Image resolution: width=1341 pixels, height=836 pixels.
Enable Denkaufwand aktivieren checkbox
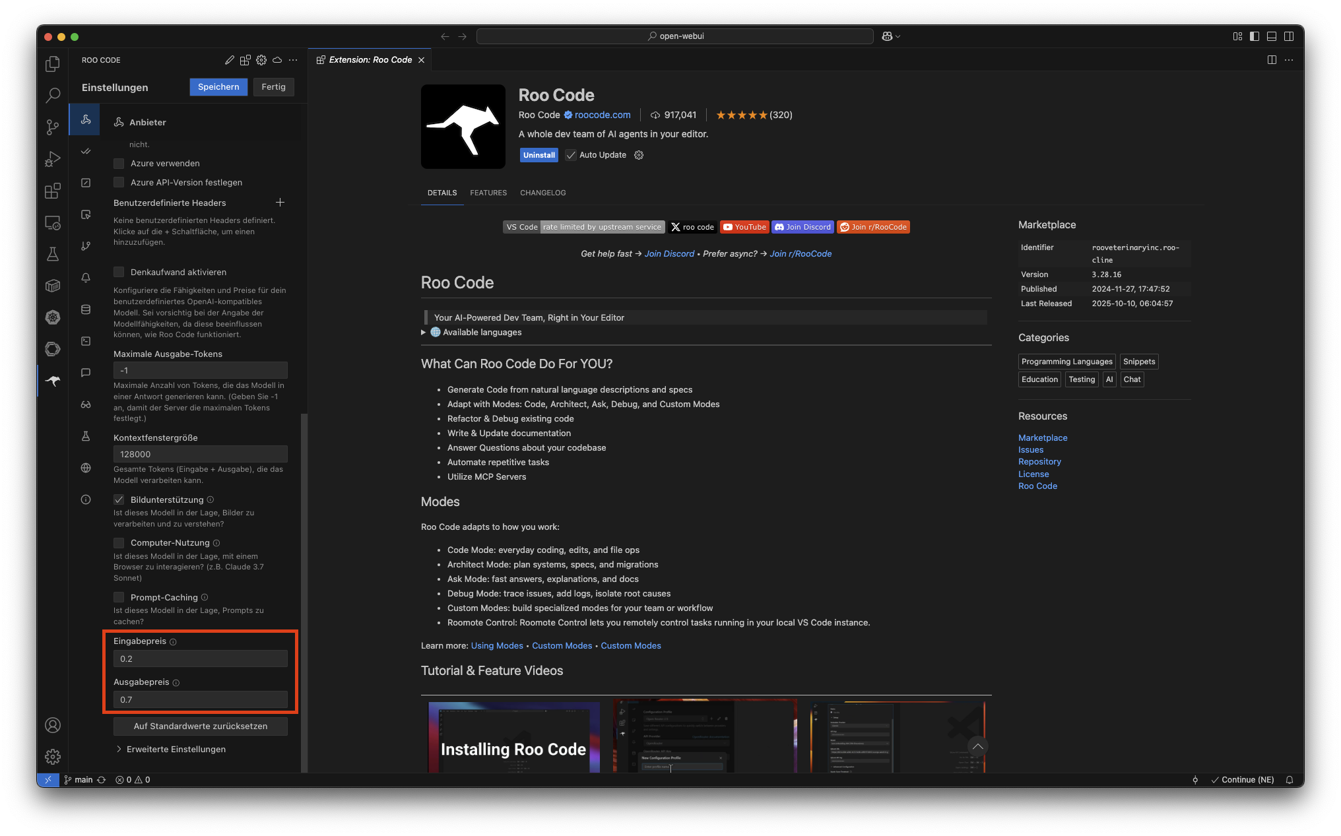[119, 272]
